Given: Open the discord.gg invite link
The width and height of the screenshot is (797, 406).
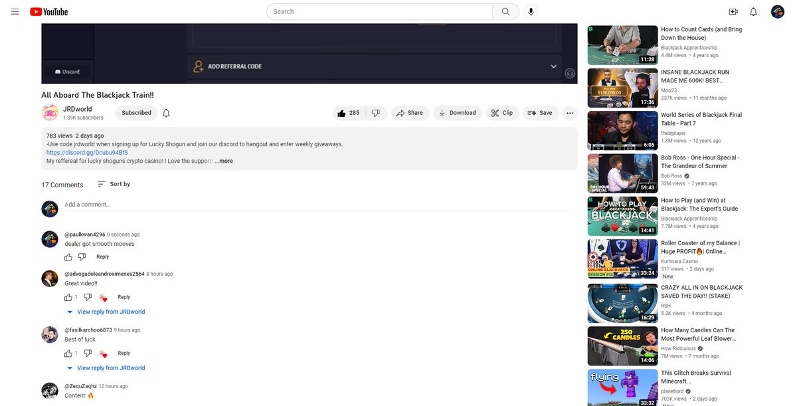Looking at the screenshot, I should coord(87,152).
